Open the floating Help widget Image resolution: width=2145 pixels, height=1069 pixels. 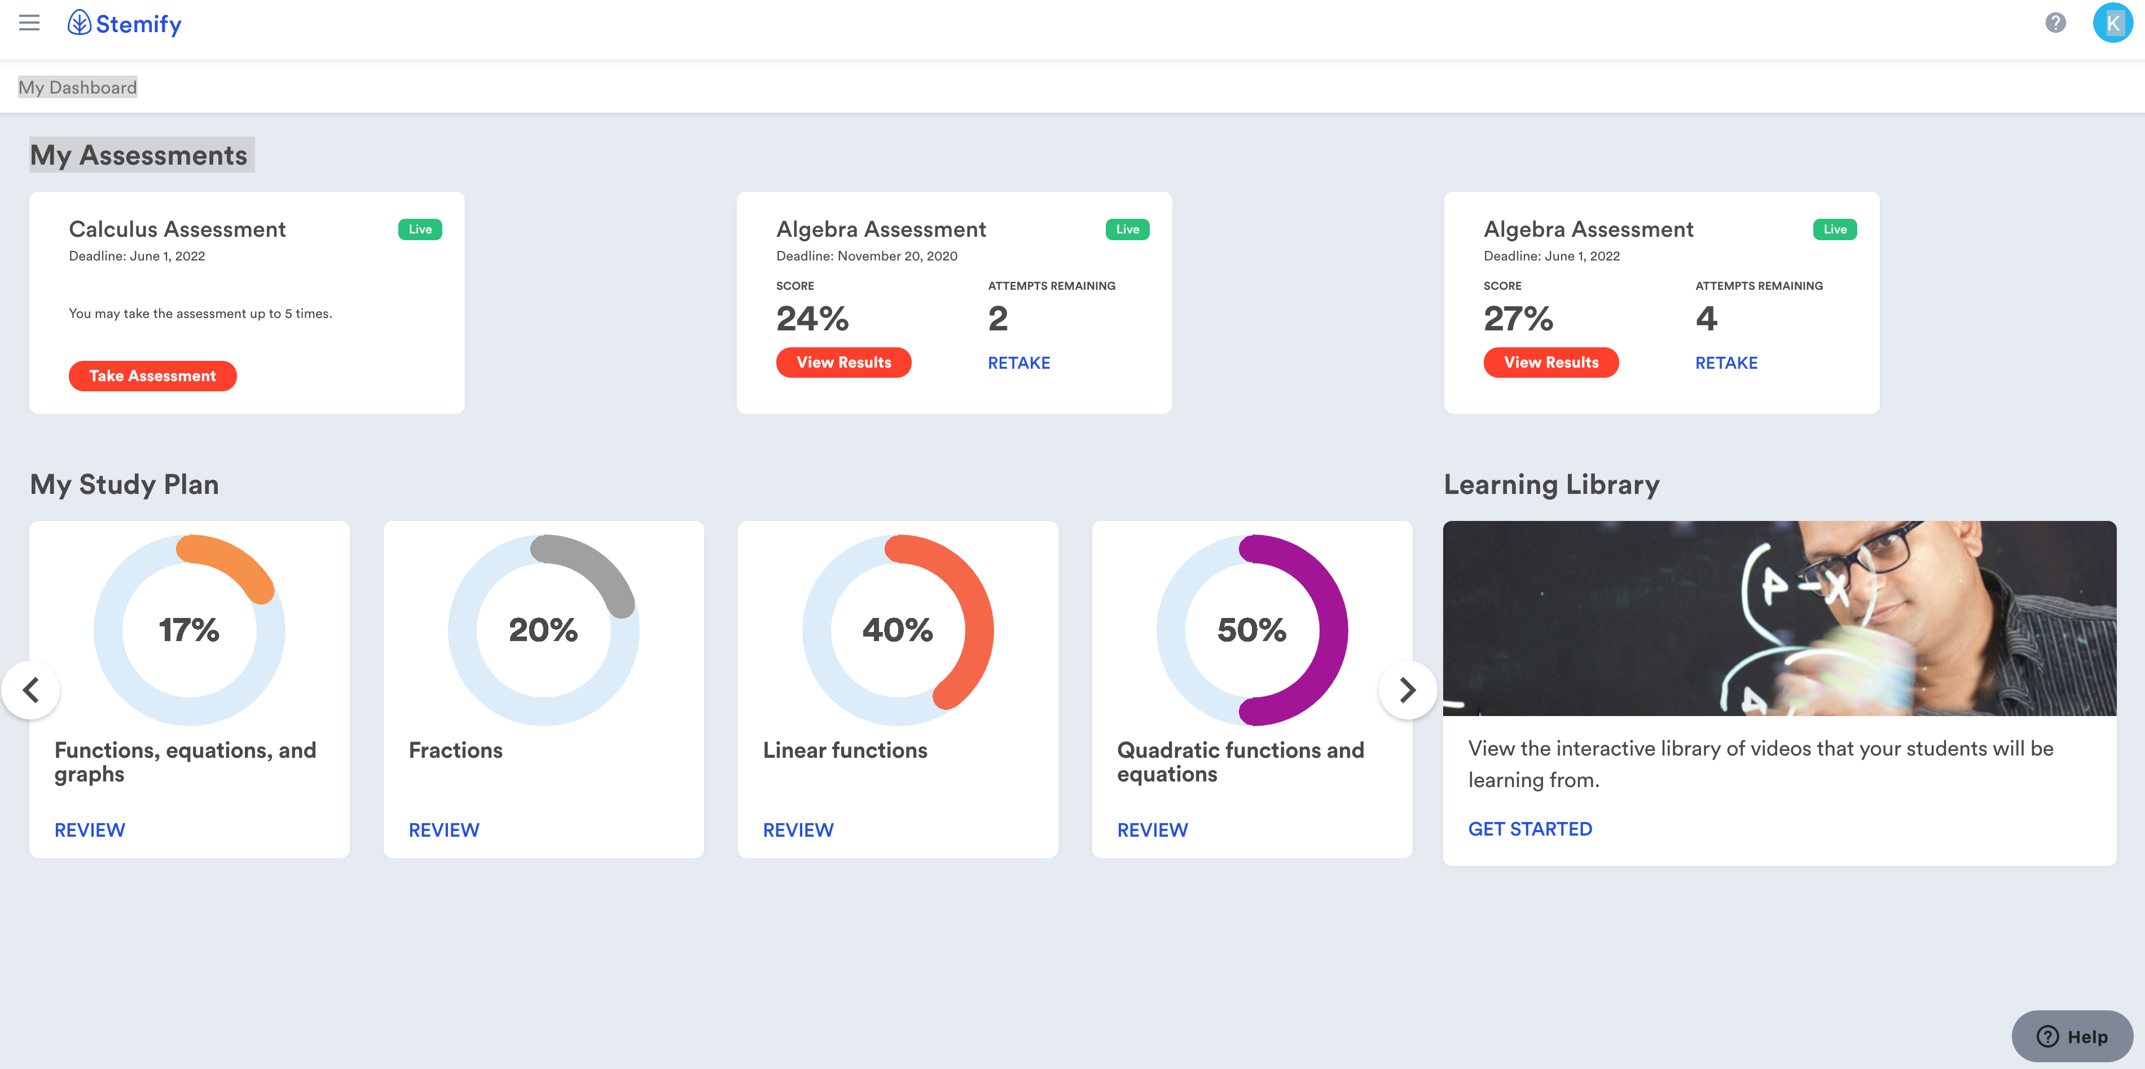(x=2072, y=1036)
